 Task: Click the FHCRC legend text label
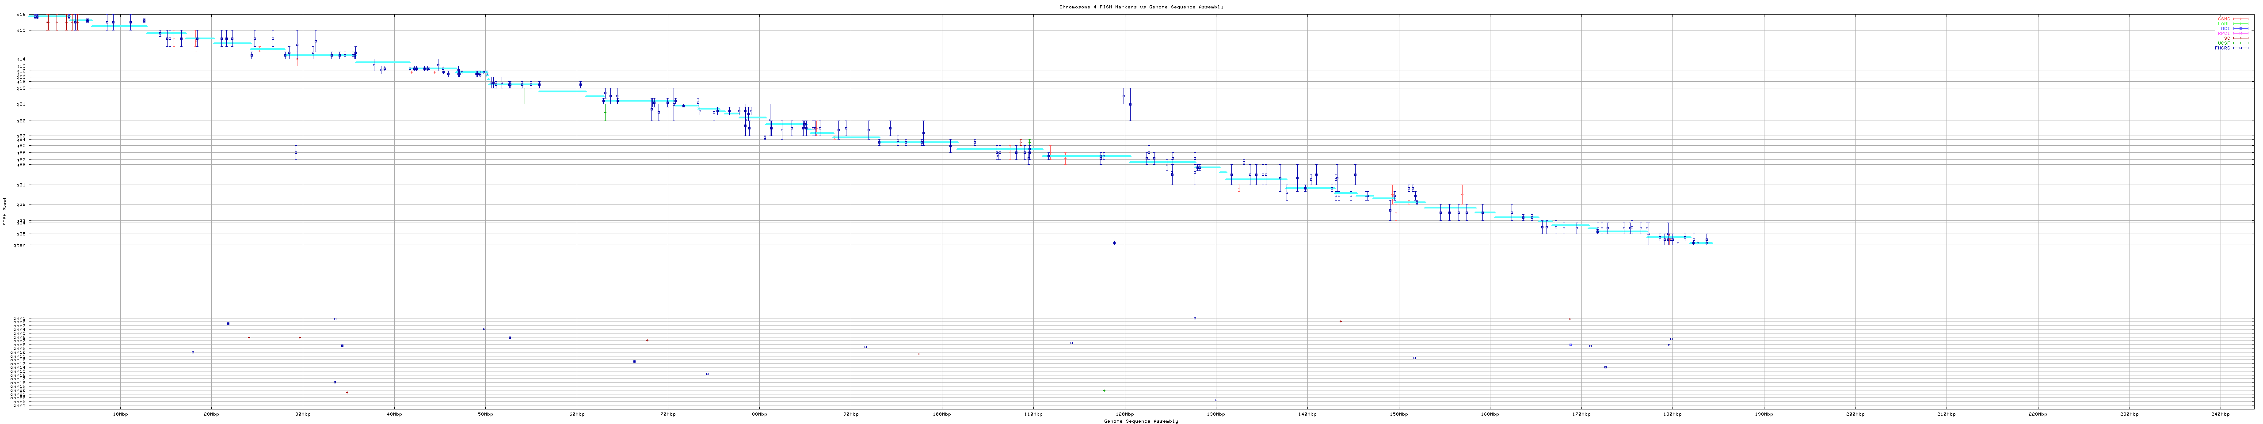coord(2223,48)
